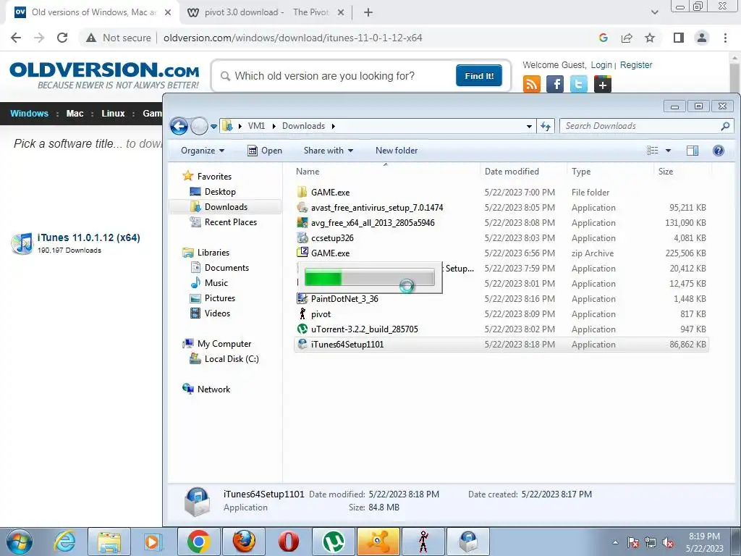Screen dimensions: 741x556
Task: Select iTunes64Setup1101 file
Action: pyautogui.click(x=501, y=344)
